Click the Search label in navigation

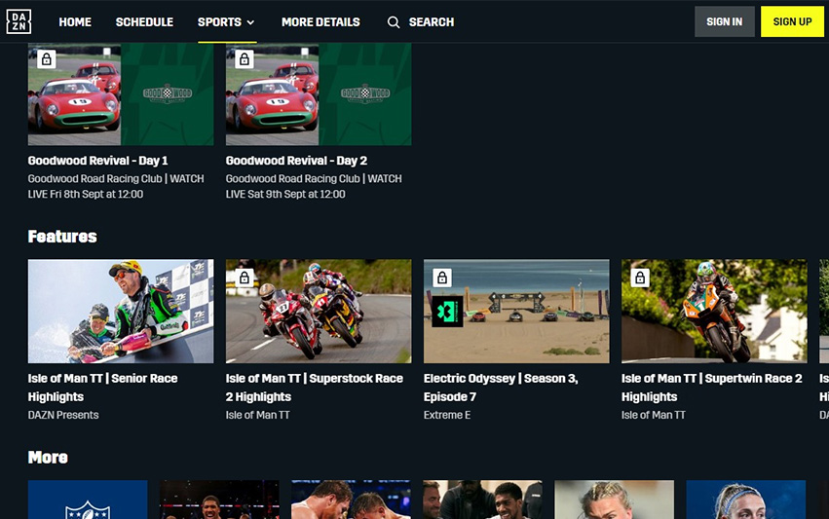click(x=432, y=22)
